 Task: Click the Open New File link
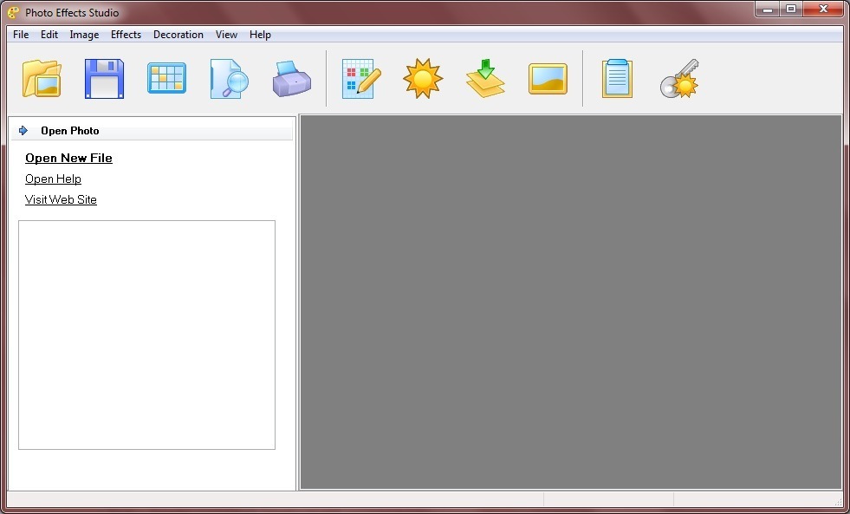click(x=68, y=158)
